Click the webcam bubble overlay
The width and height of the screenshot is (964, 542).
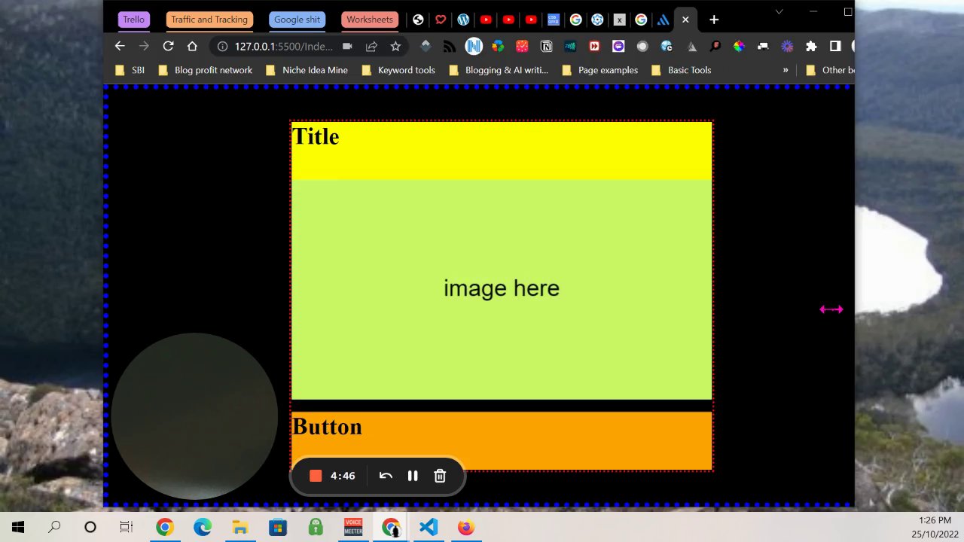[194, 416]
